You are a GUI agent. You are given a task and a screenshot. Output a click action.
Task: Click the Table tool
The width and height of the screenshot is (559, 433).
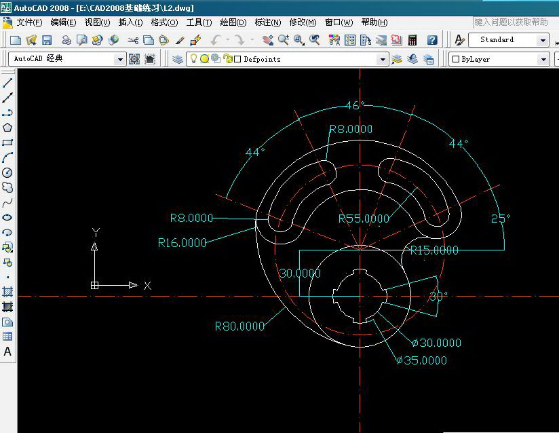[x=7, y=337]
